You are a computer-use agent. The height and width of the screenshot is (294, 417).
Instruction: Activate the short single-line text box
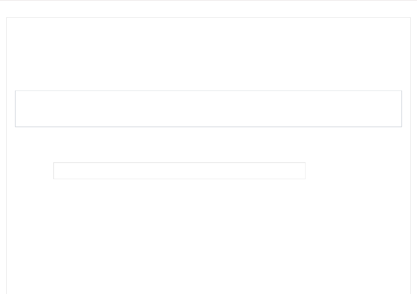click(179, 171)
